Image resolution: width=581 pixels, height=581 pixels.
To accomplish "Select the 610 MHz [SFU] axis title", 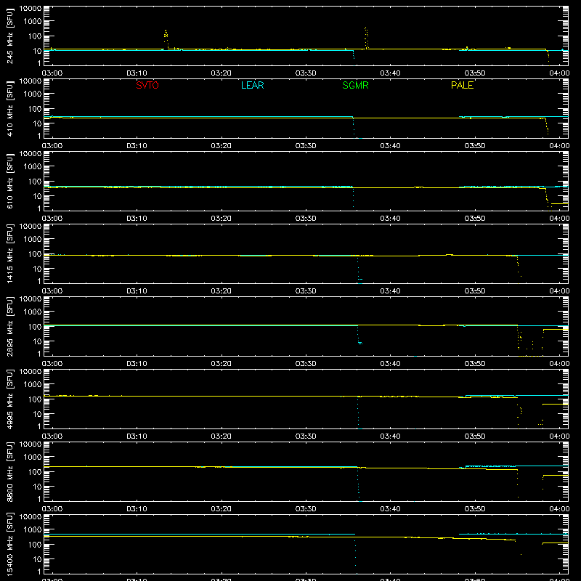I will [10, 181].
